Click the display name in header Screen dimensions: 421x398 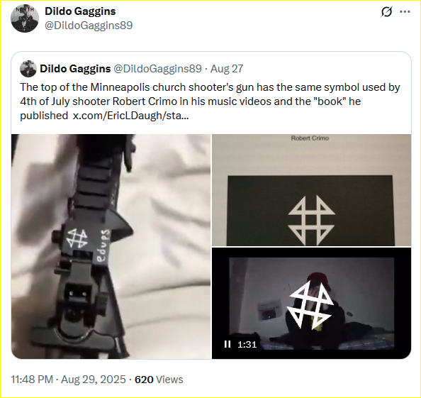(80, 11)
